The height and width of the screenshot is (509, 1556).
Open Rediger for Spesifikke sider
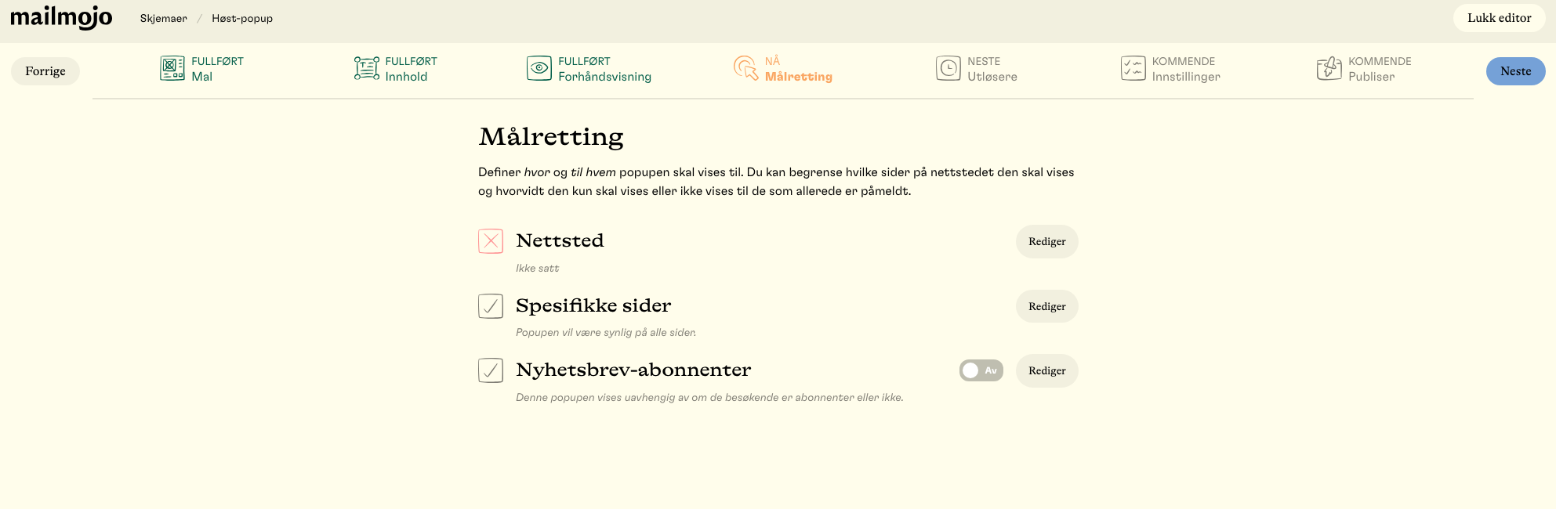tap(1047, 306)
